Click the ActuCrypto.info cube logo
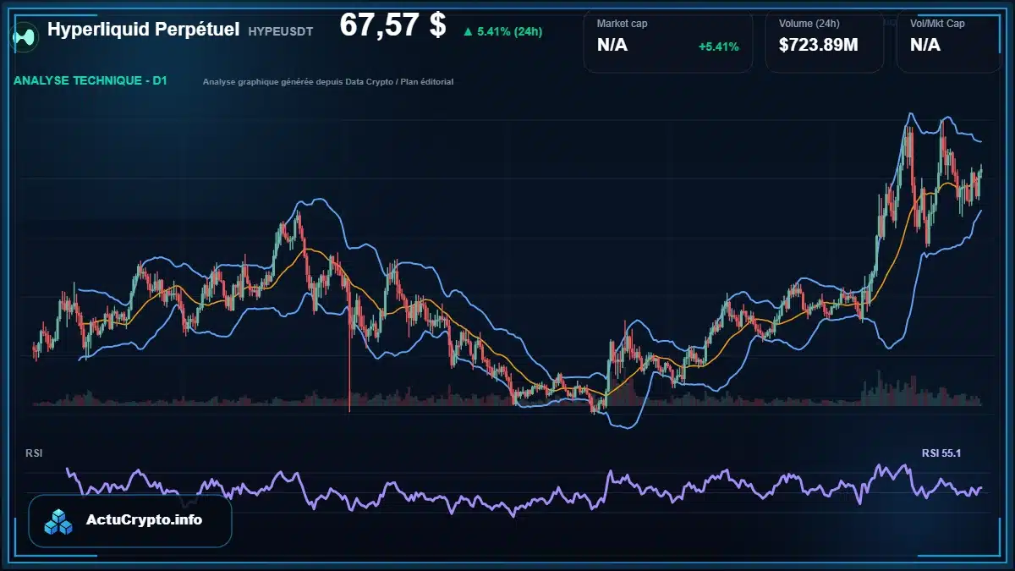This screenshot has width=1015, height=571. [59, 521]
